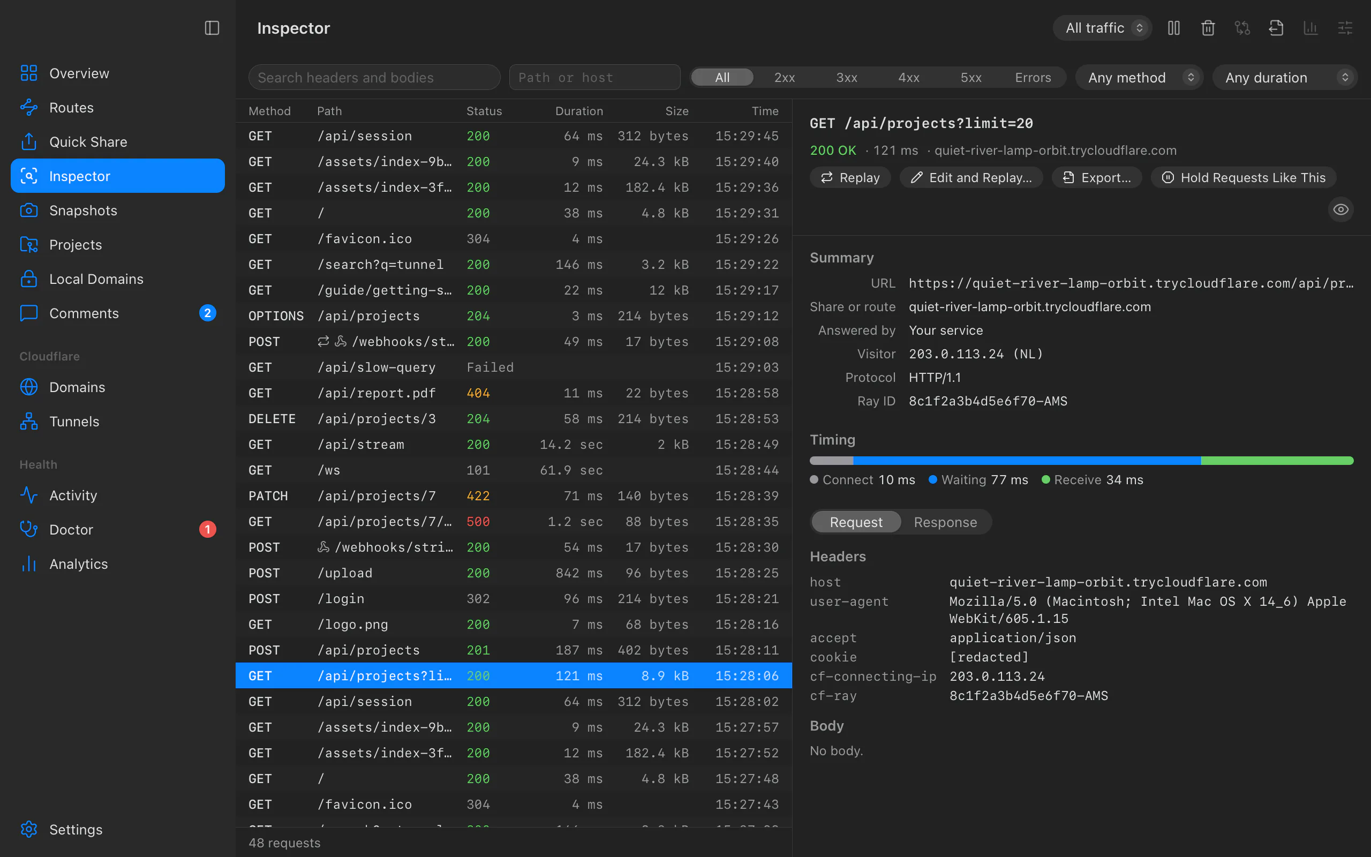Open Quick Share from sidebar
Image resolution: width=1371 pixels, height=857 pixels.
[118, 142]
